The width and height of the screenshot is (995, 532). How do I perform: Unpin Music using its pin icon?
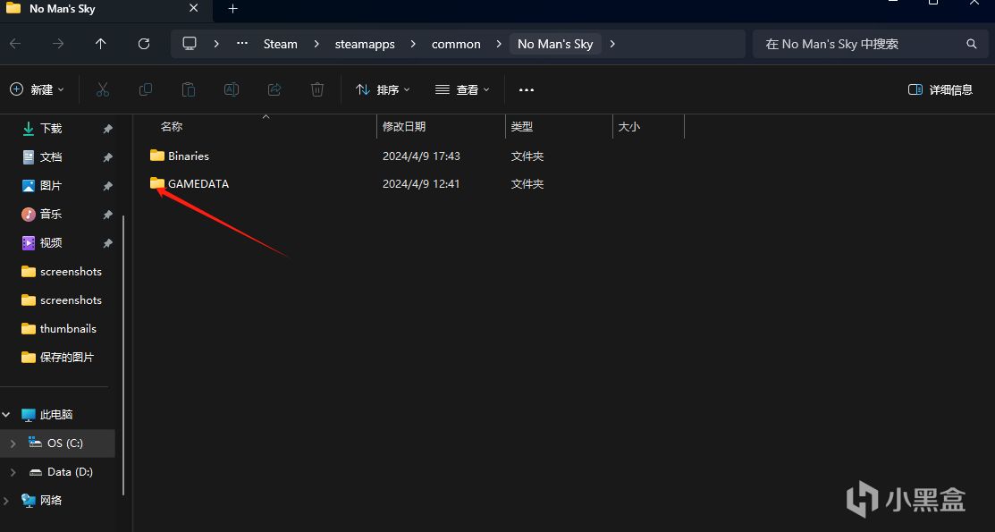coord(108,215)
